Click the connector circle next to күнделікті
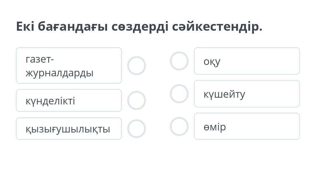Image resolution: width=312 pixels, height=169 pixels. 136,100
